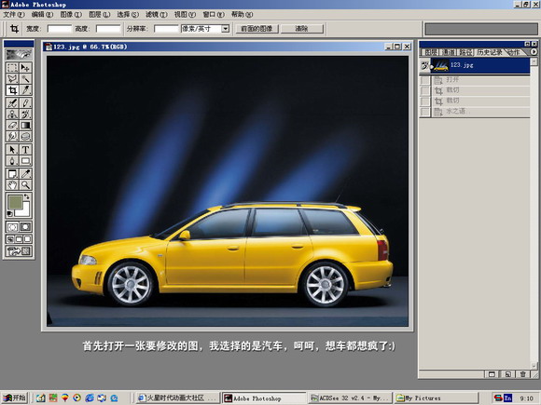Image resolution: width=541 pixels, height=405 pixels.
Task: Select the Slice tool
Action: pyautogui.click(x=25, y=90)
